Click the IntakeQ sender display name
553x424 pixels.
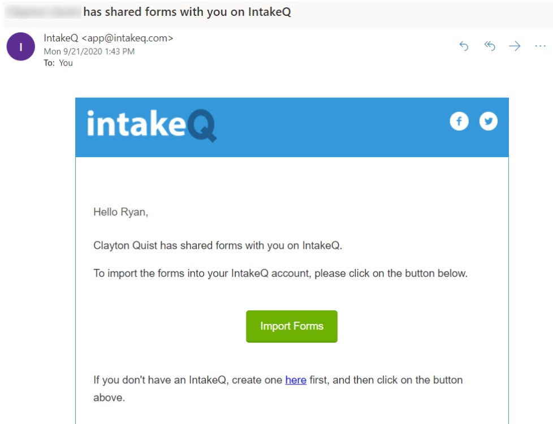click(61, 38)
